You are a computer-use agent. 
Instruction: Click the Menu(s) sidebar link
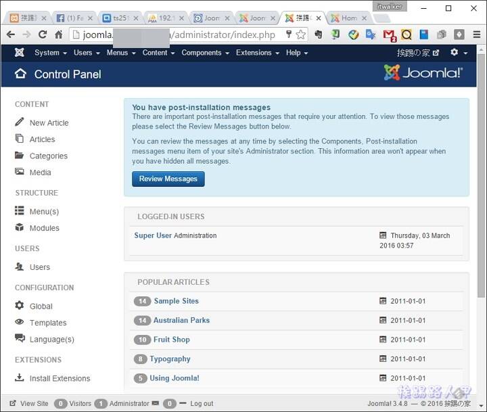44,211
